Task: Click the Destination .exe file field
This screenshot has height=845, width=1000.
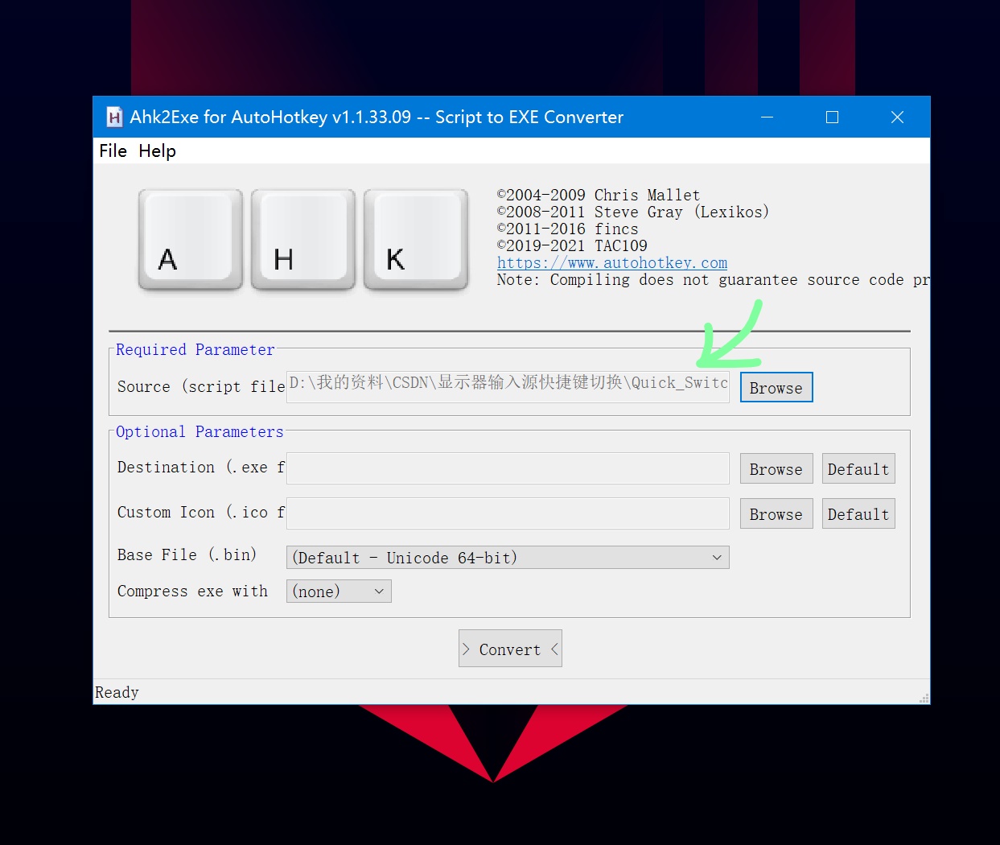Action: click(x=508, y=468)
